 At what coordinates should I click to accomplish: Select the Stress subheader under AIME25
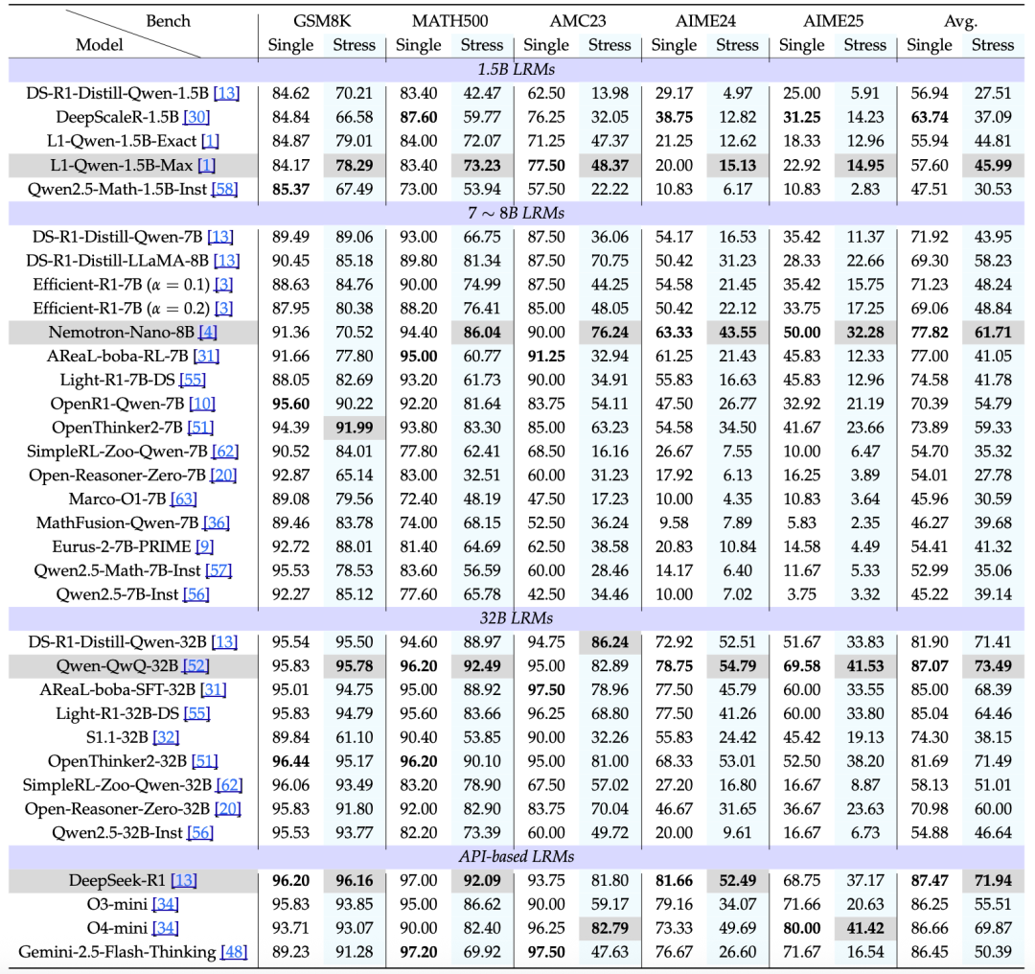tap(864, 45)
